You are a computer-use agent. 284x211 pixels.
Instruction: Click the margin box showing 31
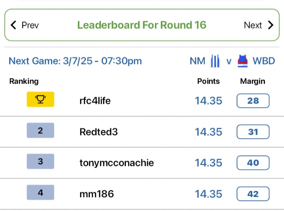[253, 132]
